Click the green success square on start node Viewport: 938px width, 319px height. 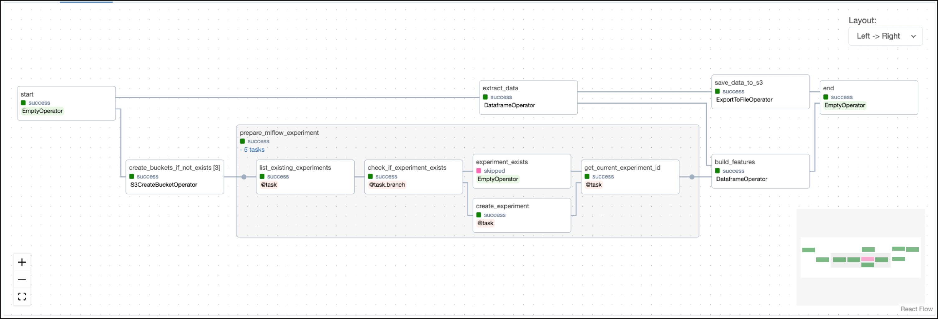coord(24,103)
